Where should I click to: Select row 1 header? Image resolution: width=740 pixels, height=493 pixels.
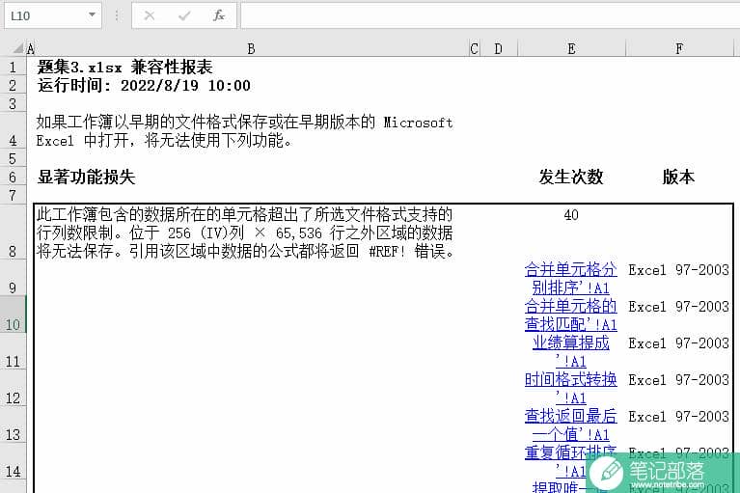tap(13, 67)
